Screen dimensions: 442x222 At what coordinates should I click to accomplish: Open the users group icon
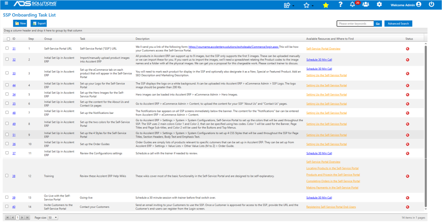click(366, 4)
